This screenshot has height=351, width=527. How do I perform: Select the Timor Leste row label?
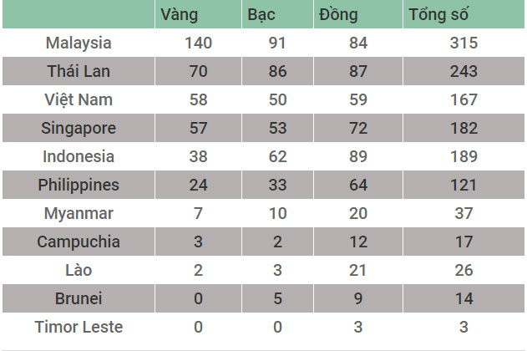pos(79,327)
